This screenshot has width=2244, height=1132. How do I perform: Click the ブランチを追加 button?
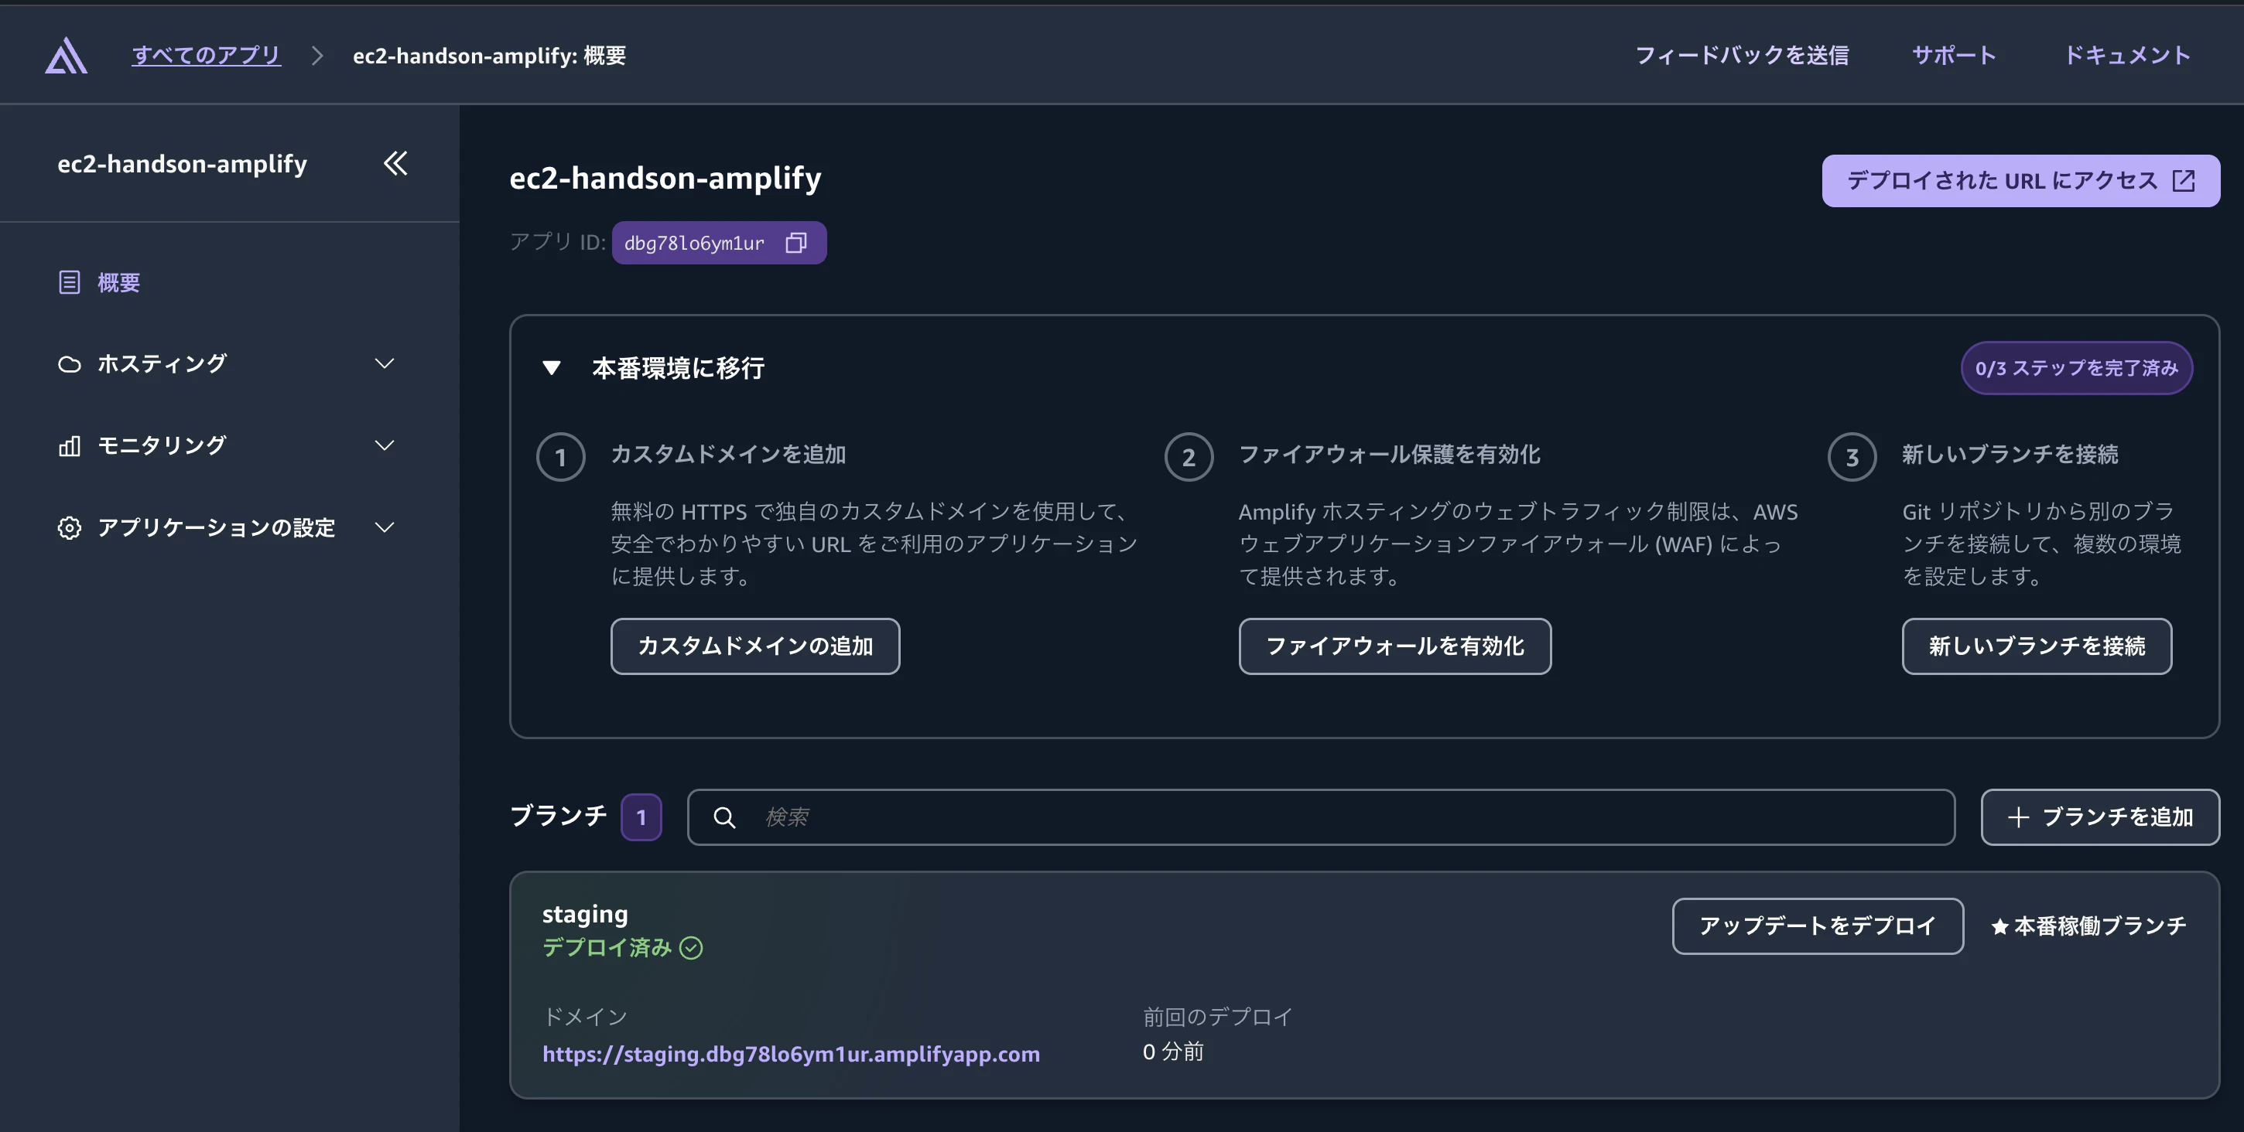tap(2100, 817)
